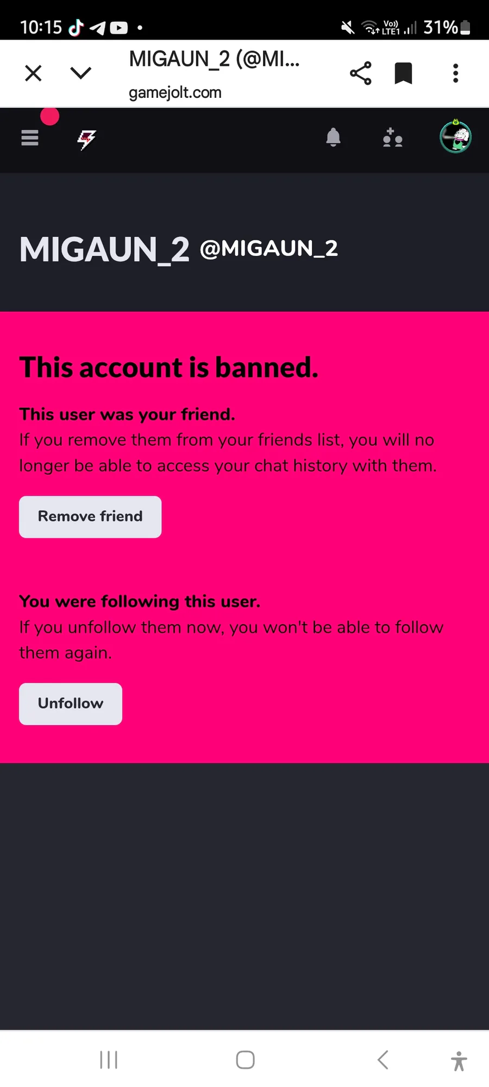Tap the Android recent apps button
The image size is (489, 1087).
click(x=109, y=1060)
